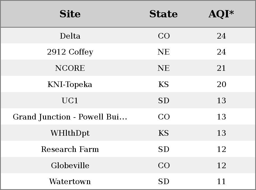Image resolution: width=256 pixels, height=190 pixels.
Task: Sort table by Site column header
Action: (x=70, y=14)
